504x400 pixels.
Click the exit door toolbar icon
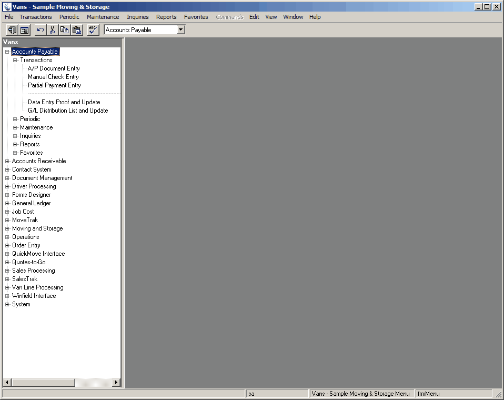coord(12,30)
